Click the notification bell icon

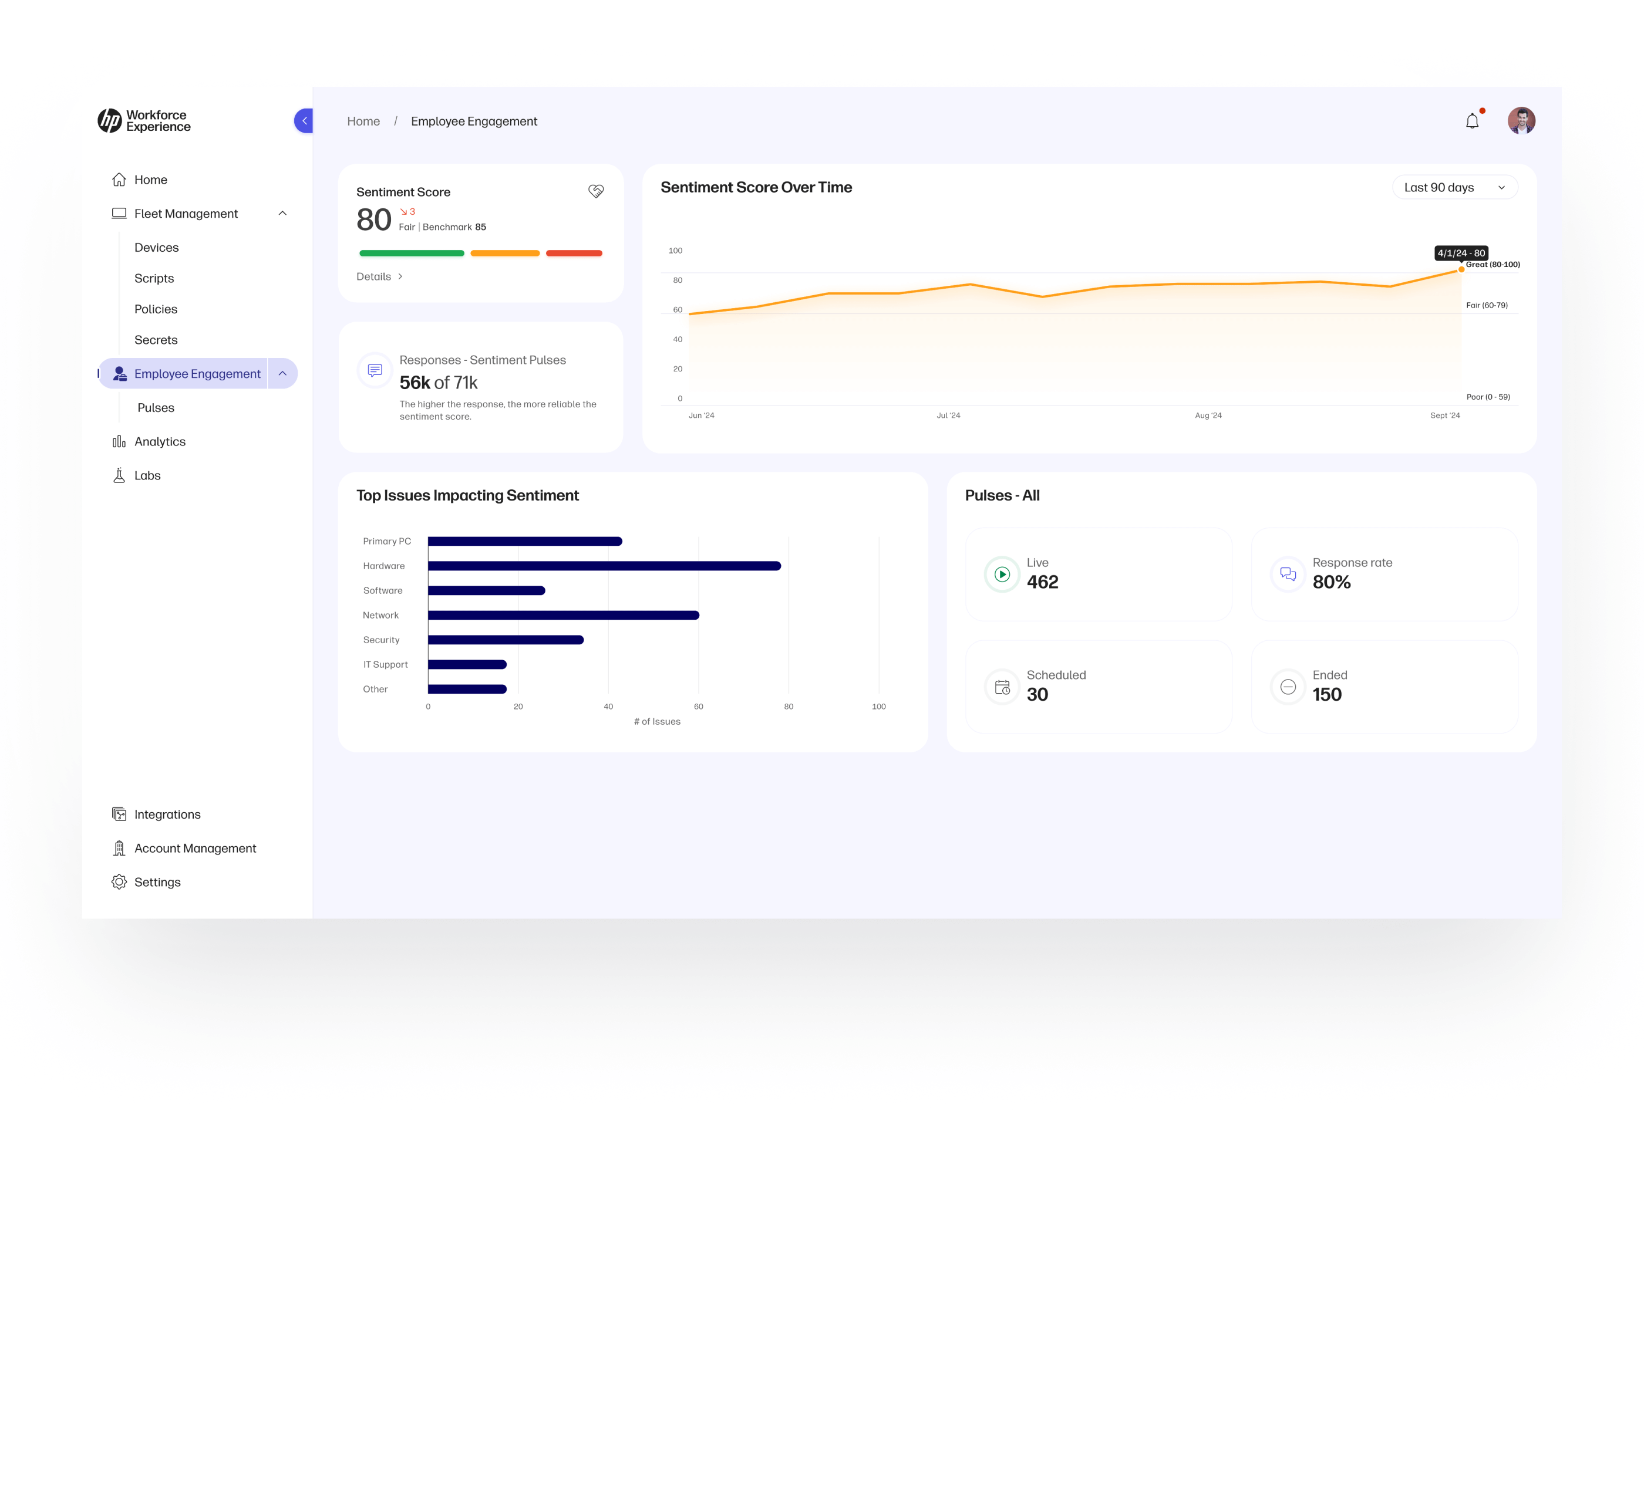1474,120
